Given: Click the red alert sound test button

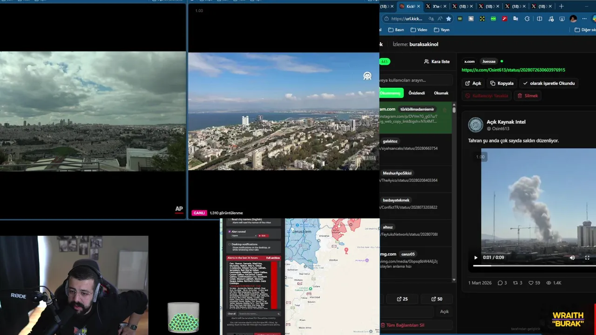Looking at the screenshot, I should [263, 235].
